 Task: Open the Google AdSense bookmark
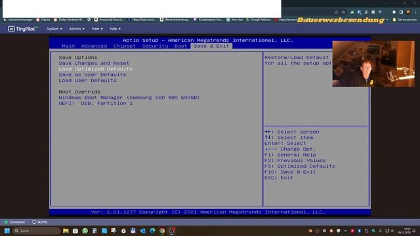(x=259, y=20)
